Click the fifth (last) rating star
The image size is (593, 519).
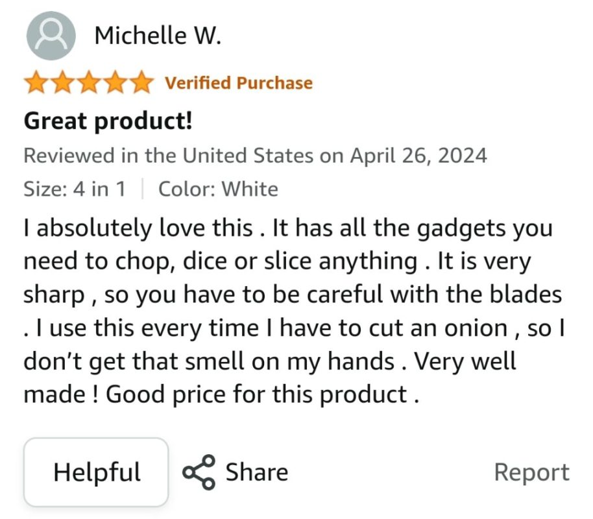coord(140,83)
